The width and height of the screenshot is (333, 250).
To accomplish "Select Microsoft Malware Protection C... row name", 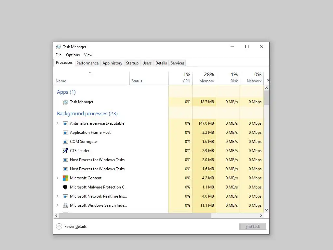I will 99,187.
